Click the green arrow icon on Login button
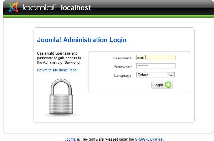 point(168,85)
